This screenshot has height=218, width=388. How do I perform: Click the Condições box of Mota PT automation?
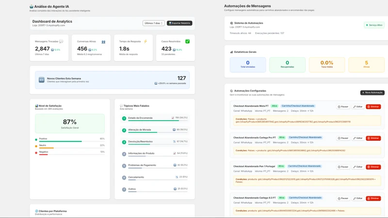[x=307, y=121]
